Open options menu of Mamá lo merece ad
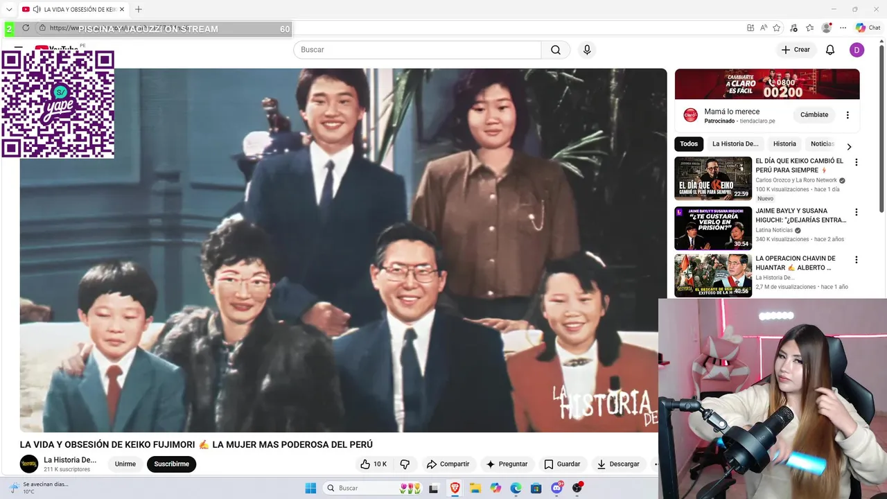This screenshot has height=499, width=887. [848, 115]
